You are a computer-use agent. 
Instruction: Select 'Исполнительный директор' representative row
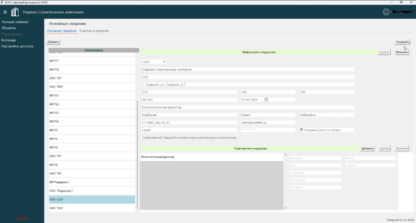pos(212,157)
